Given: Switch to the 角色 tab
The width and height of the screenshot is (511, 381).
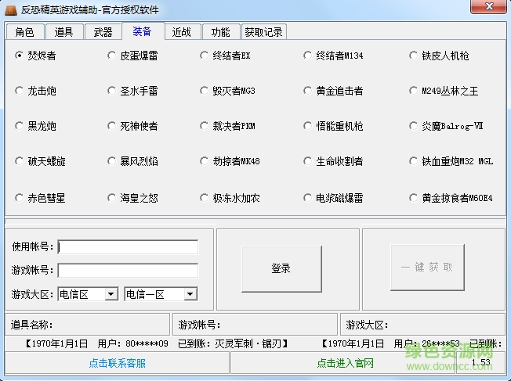Looking at the screenshot, I should tap(24, 32).
